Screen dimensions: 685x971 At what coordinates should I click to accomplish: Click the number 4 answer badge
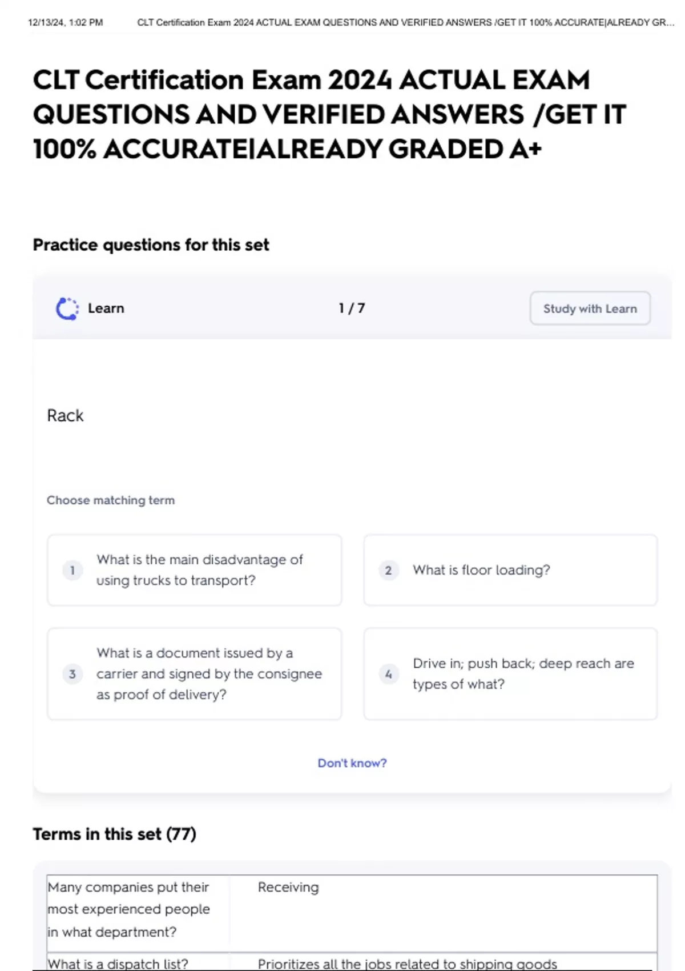click(388, 674)
